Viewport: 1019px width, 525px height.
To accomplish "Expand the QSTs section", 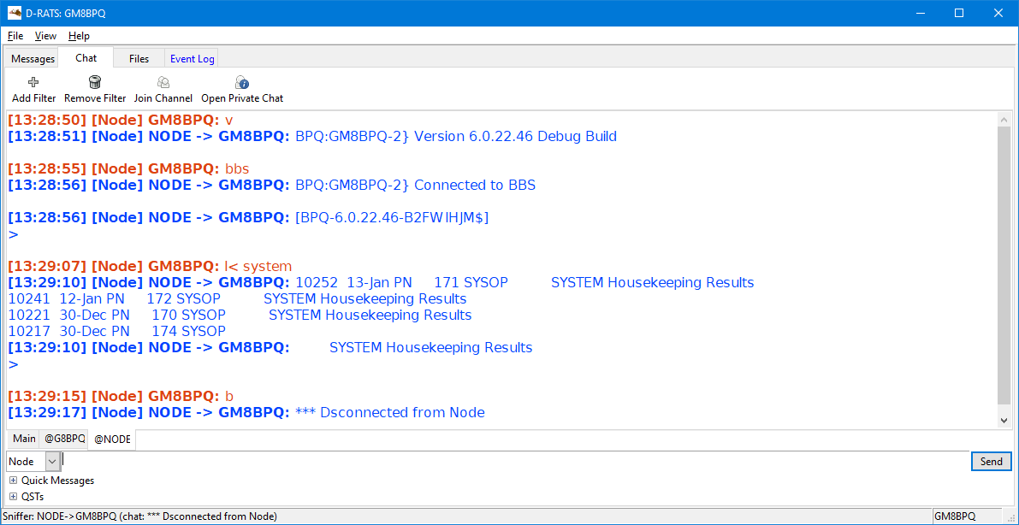I will coord(13,497).
